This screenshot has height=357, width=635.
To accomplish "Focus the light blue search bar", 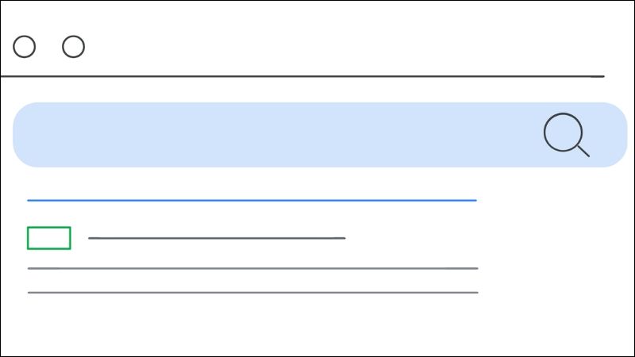I will (x=320, y=135).
